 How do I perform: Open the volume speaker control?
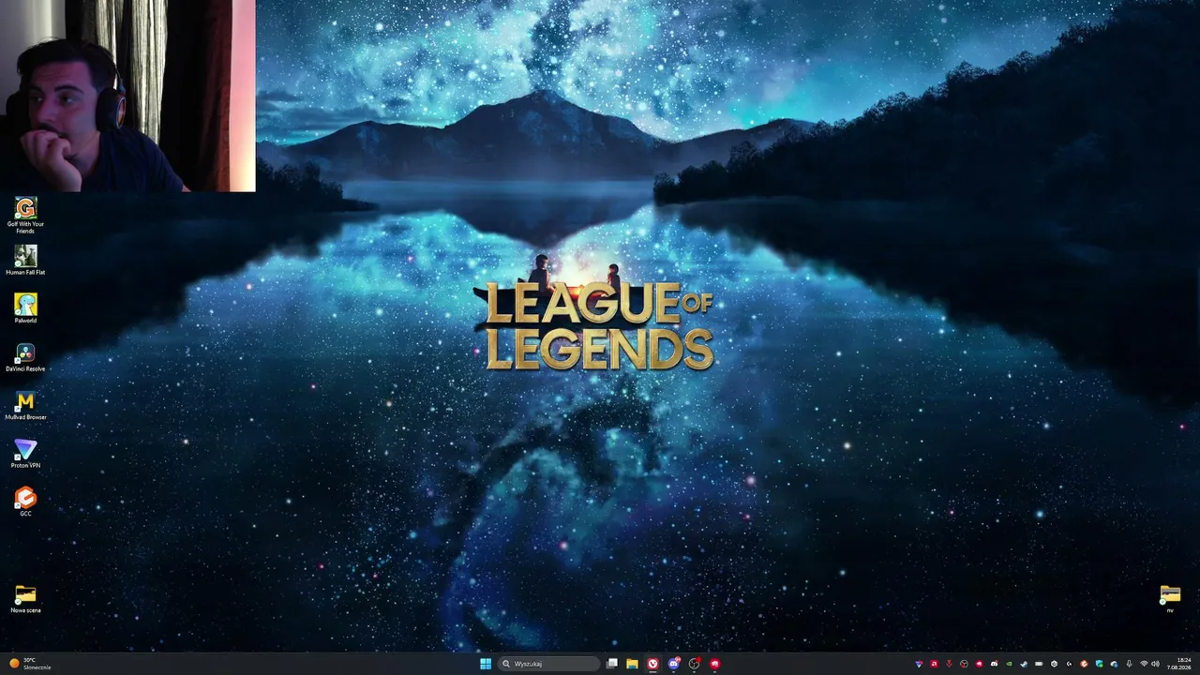1155,664
